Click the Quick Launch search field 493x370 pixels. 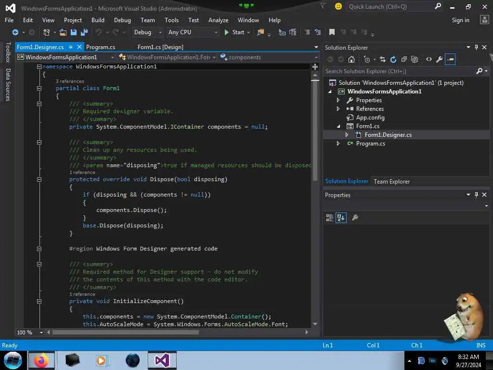click(390, 7)
